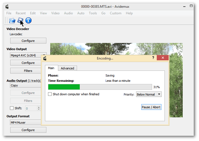The image size is (199, 141).
Task: Click the Open Video folder icon
Action: coord(12,20)
